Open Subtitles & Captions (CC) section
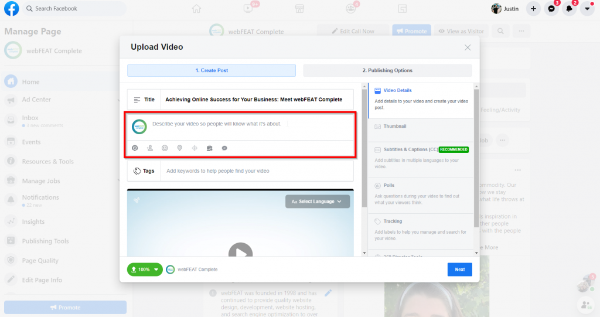 coord(421,160)
